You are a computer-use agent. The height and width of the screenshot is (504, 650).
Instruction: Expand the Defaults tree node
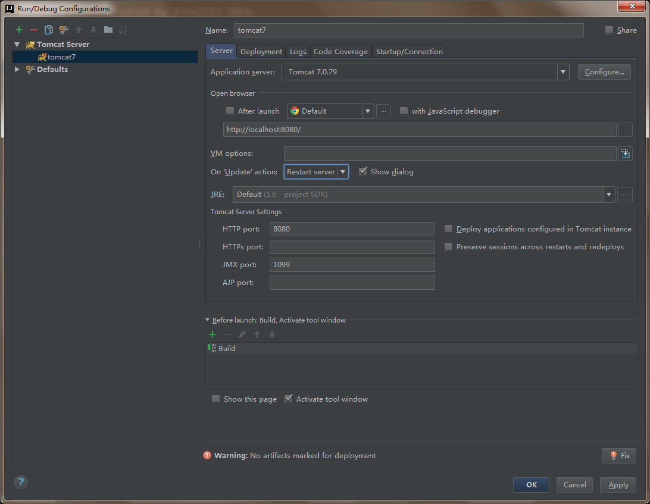point(17,69)
